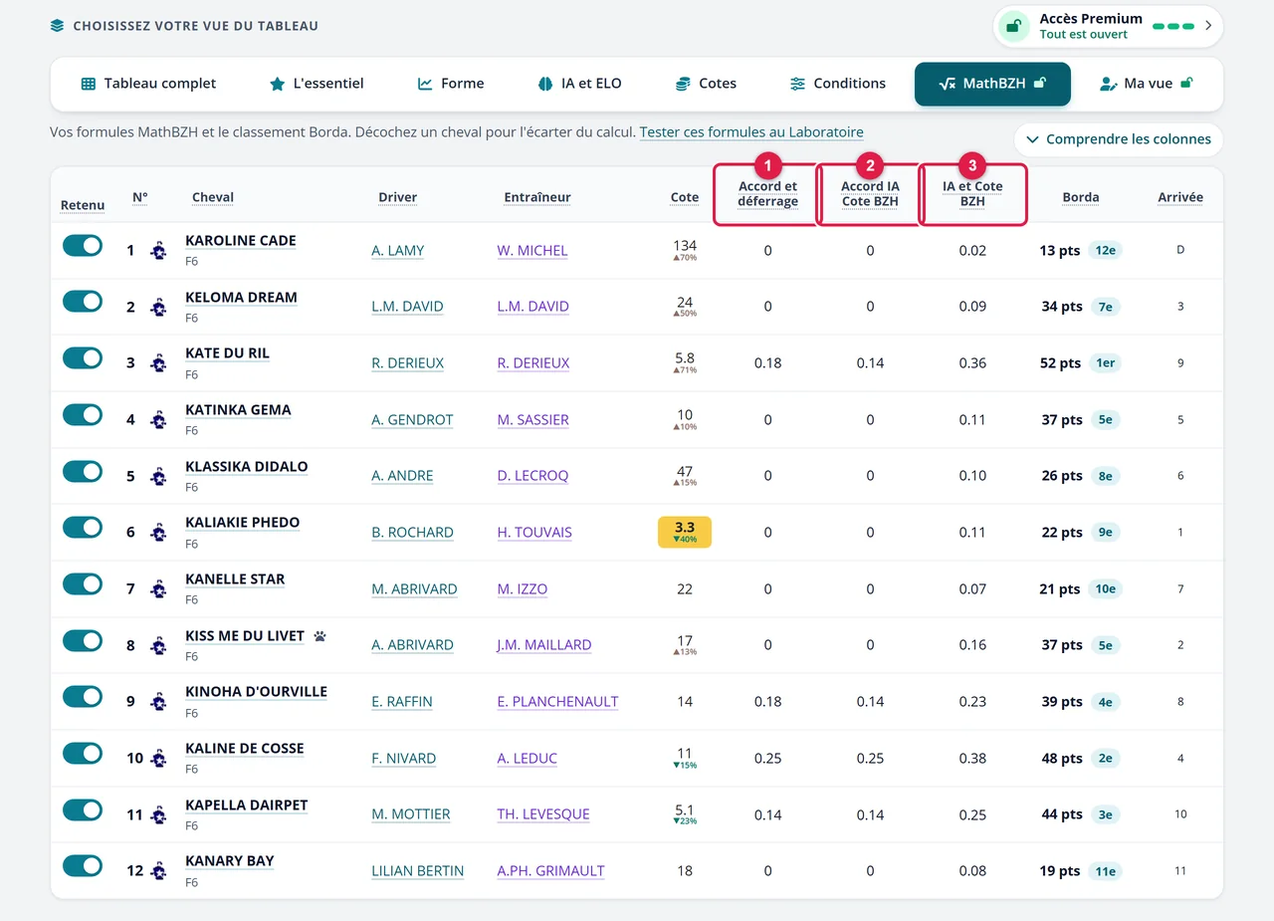Exclude Kaliakie Phedo using its Retenu switch
The image size is (1274, 921).
83,528
